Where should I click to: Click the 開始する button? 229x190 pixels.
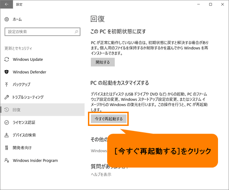(x=103, y=62)
